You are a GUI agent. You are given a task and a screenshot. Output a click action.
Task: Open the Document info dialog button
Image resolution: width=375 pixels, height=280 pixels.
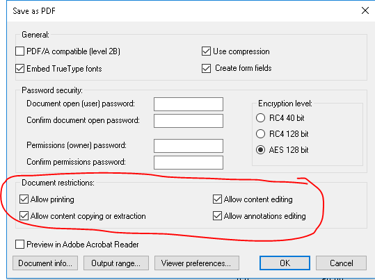pos(45,263)
